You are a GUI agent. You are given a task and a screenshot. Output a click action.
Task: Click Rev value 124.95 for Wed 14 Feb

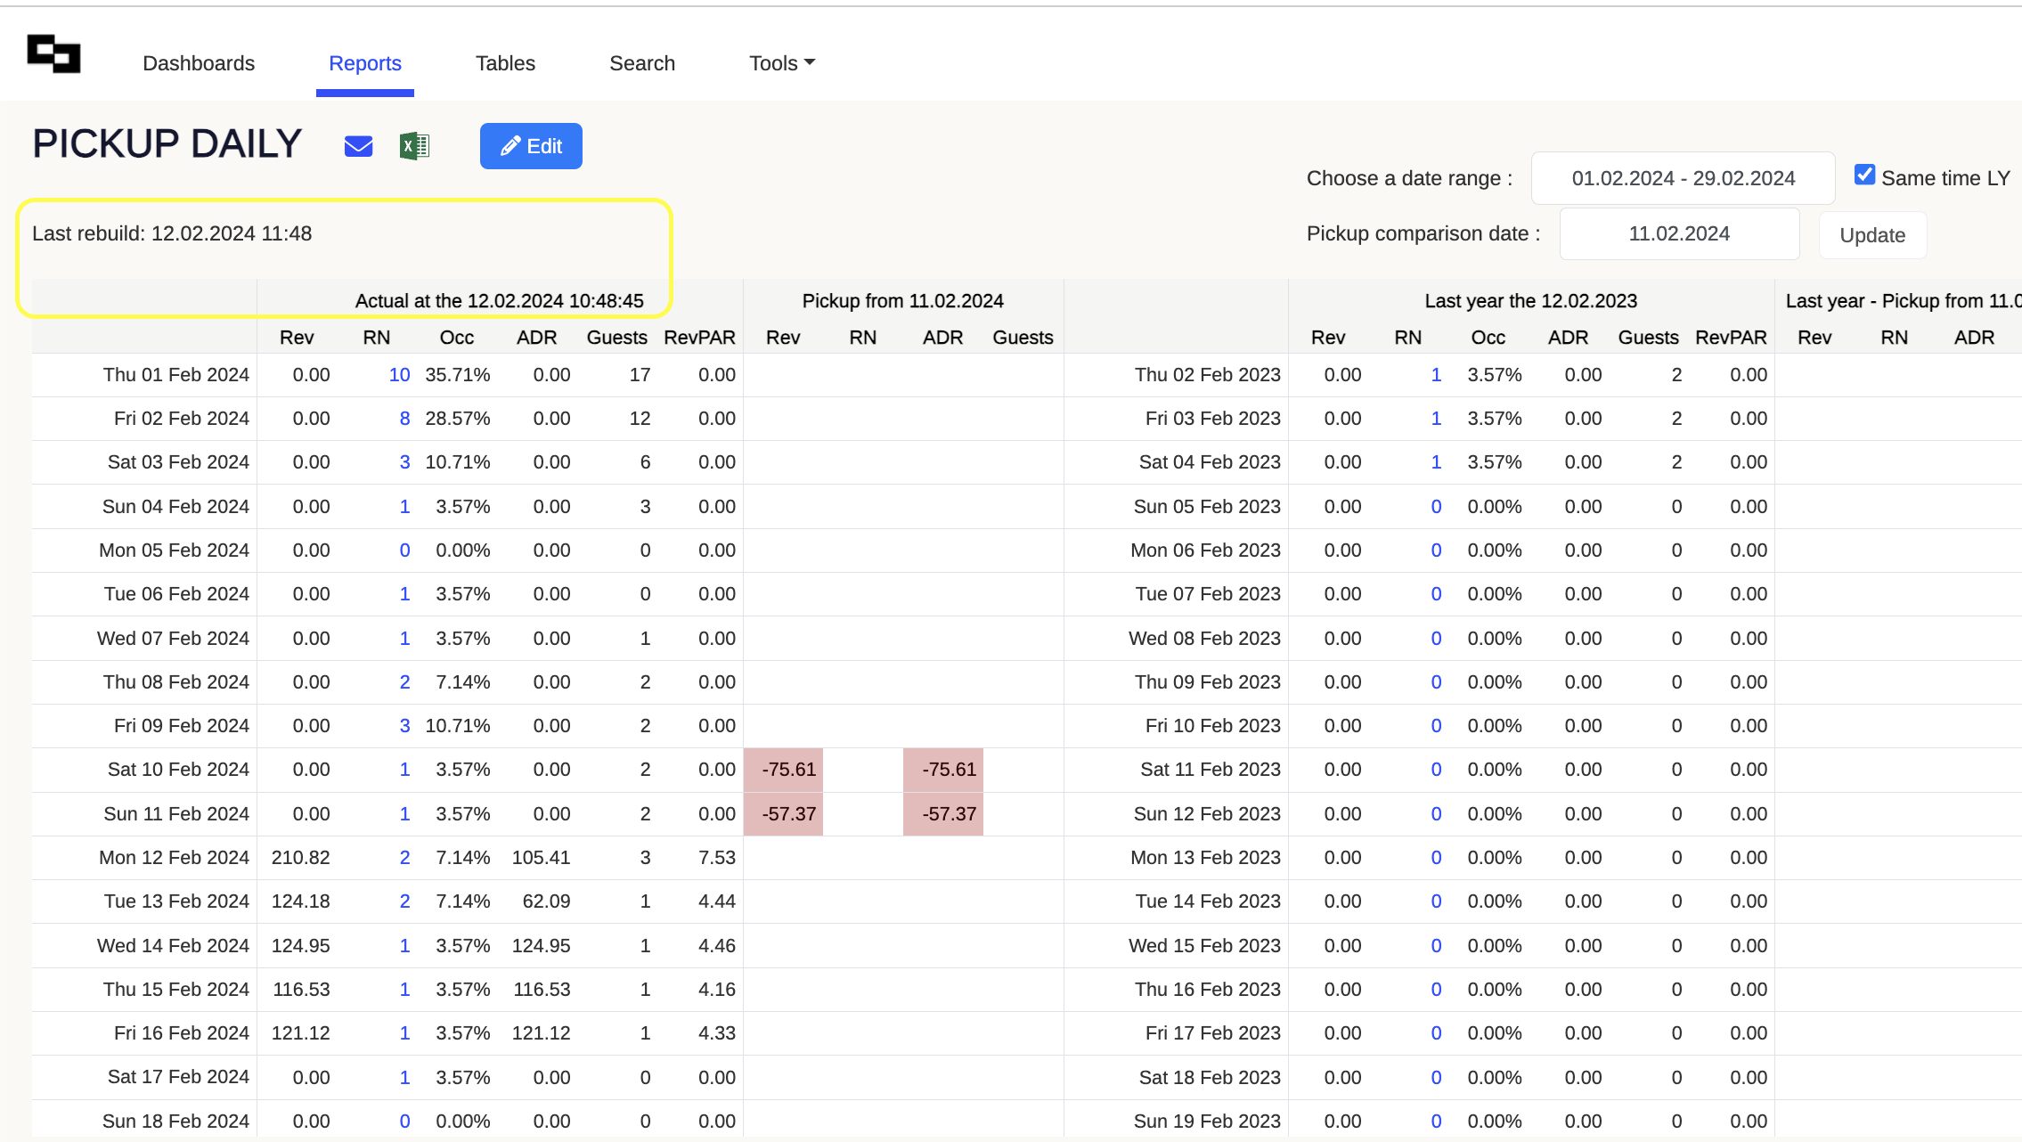300,946
